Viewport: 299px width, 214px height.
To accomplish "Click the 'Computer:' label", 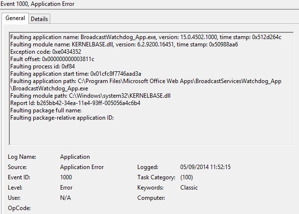I will click(x=151, y=198).
